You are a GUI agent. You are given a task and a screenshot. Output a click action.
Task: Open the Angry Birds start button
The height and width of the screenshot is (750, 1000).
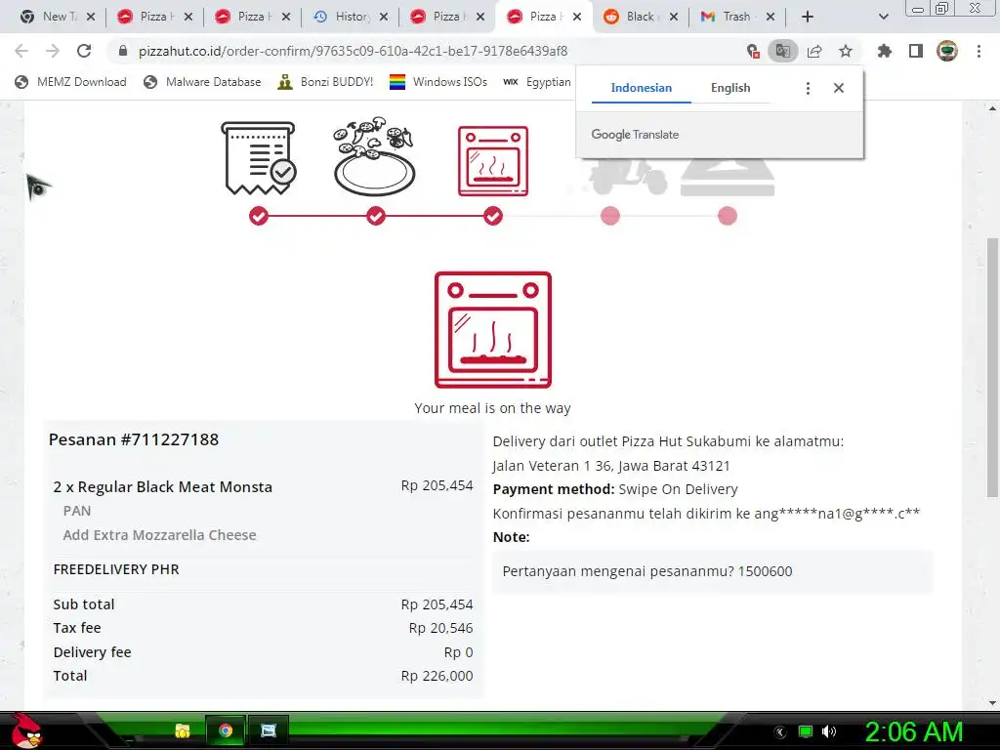[25, 730]
